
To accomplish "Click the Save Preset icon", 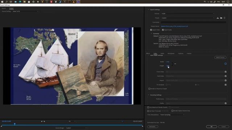I will 217,18.
